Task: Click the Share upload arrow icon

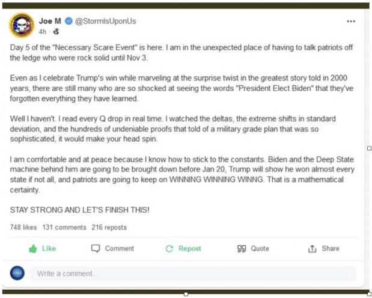Action: (x=313, y=249)
